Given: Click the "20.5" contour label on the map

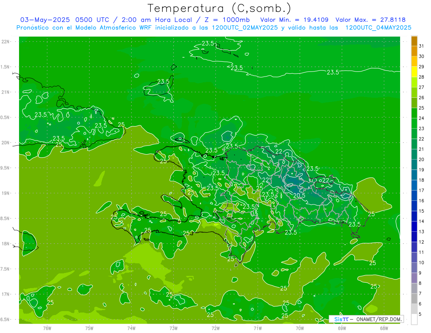Looking at the screenshot, I should pos(299,195).
